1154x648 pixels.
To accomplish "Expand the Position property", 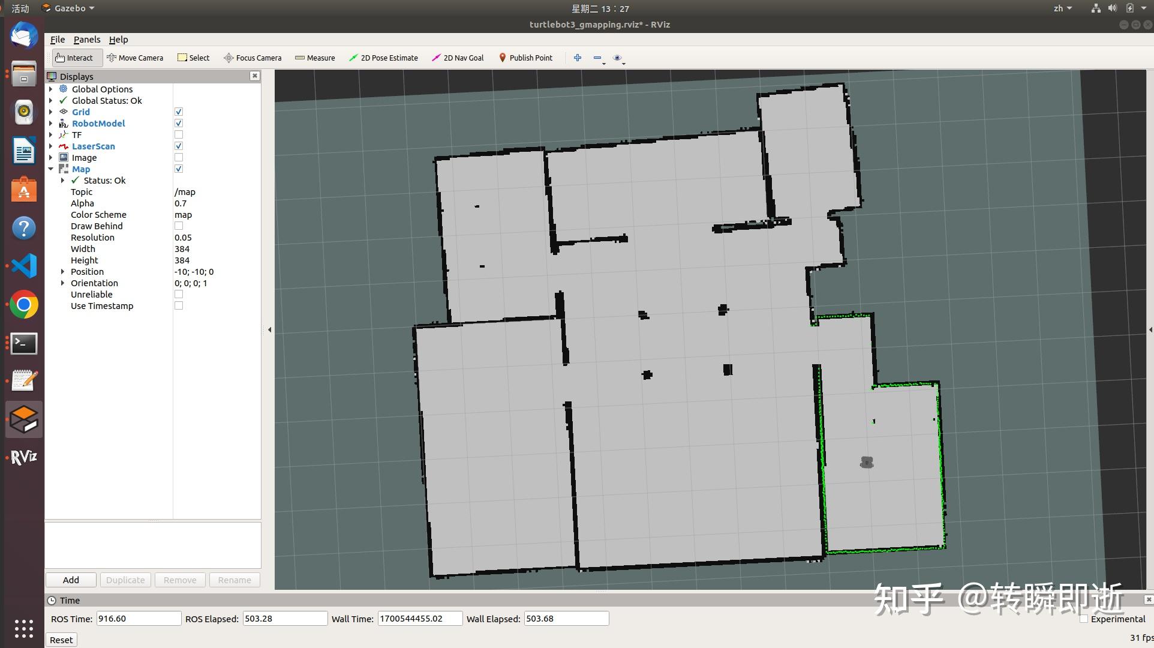I will (62, 272).
